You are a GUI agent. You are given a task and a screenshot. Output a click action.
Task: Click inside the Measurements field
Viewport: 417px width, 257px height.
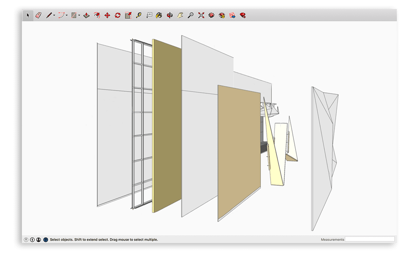tap(369, 239)
